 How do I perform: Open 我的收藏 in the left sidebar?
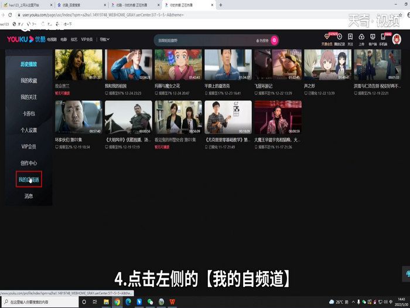[29, 80]
